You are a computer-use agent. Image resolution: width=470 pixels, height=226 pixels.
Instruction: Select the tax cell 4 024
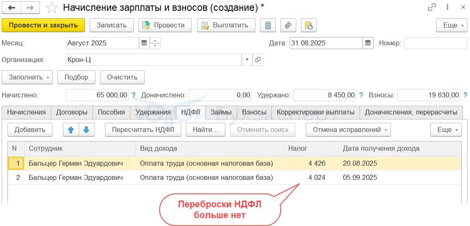[x=307, y=177]
